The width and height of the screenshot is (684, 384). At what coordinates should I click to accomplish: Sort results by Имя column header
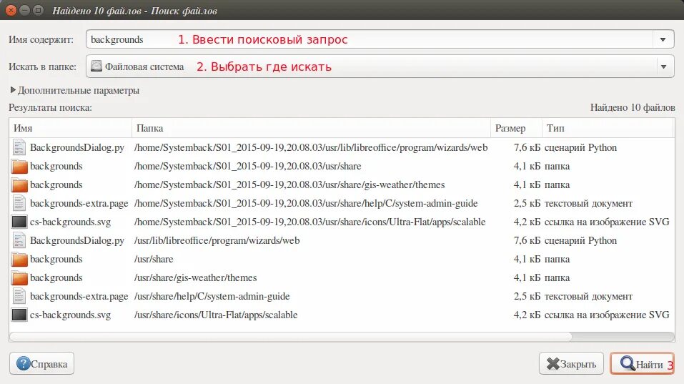point(70,128)
